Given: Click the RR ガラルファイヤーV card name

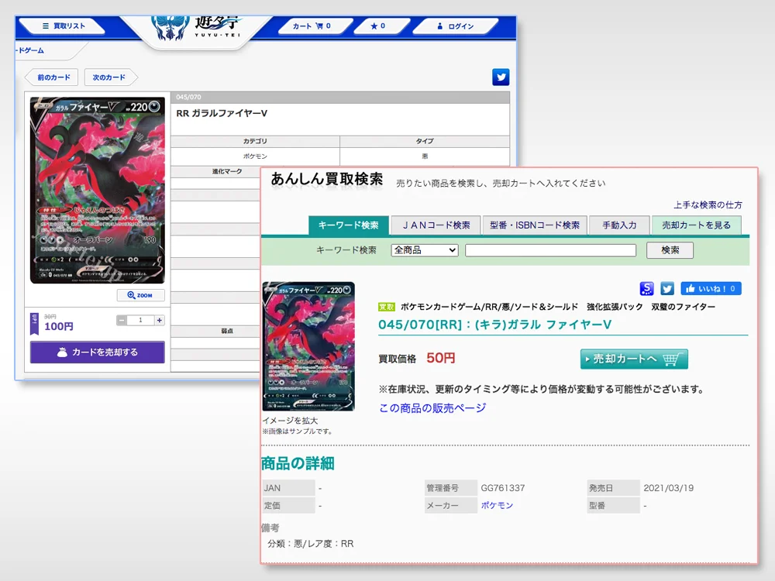Looking at the screenshot, I should pyautogui.click(x=222, y=113).
